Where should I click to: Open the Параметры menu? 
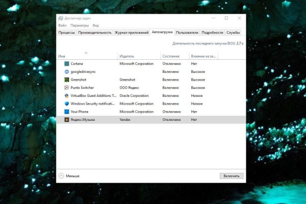pos(80,25)
